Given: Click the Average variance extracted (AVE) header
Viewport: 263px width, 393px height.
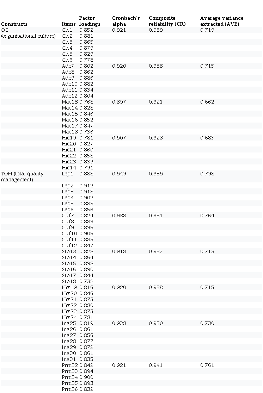Looking at the screenshot, I should pyautogui.click(x=222, y=21).
